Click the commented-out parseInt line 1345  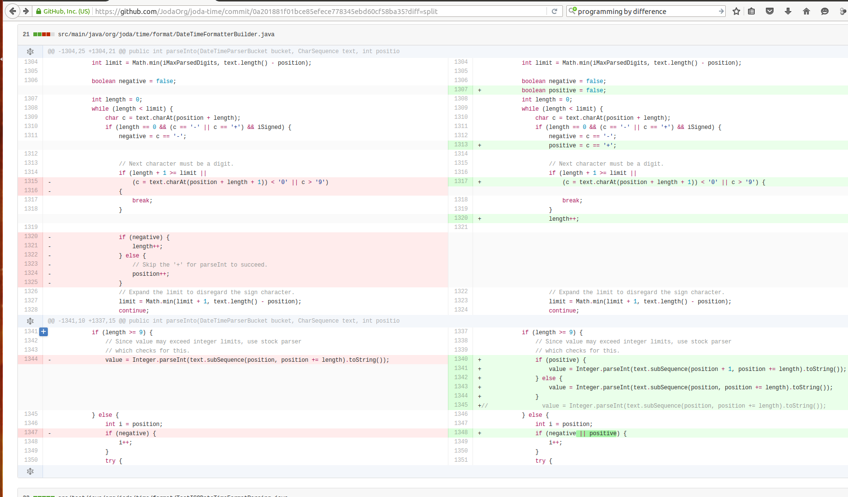pyautogui.click(x=684, y=406)
